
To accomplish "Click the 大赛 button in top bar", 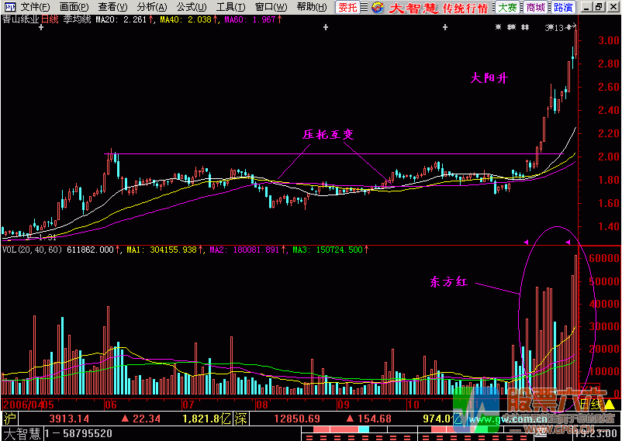I will pos(507,7).
